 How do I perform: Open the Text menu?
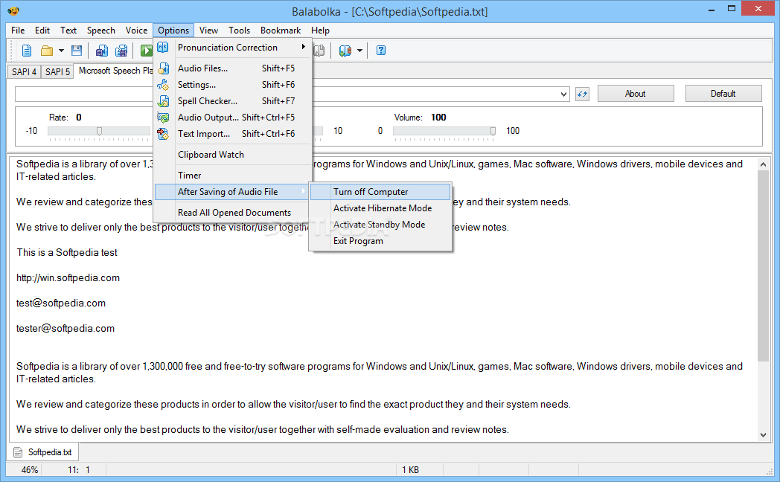68,30
